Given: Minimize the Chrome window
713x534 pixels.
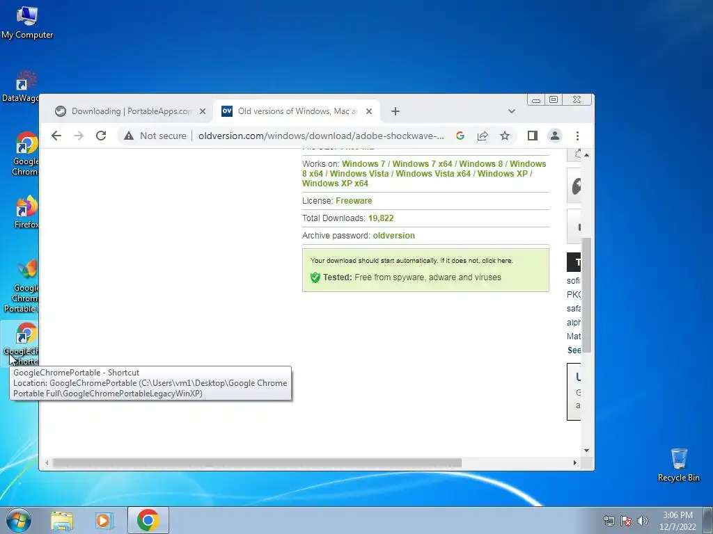Looking at the screenshot, I should (x=536, y=100).
